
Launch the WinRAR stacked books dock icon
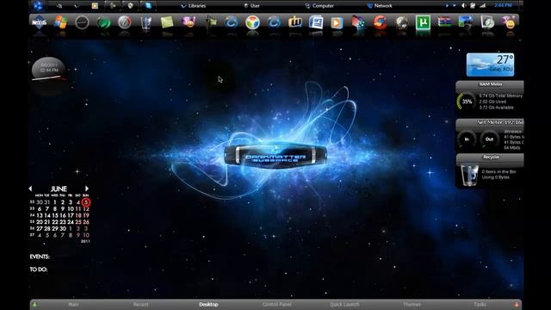point(444,22)
